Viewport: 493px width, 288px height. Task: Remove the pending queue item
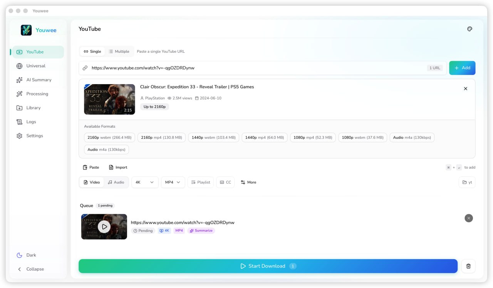(468, 218)
